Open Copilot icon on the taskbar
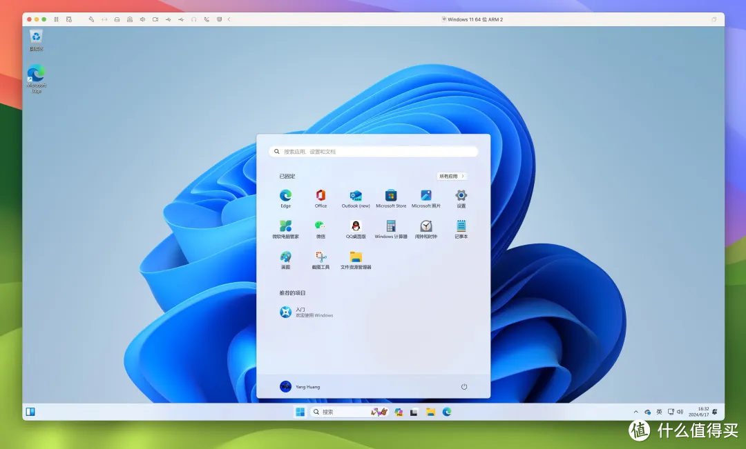Screen dimensions: 746x449 click(399, 412)
